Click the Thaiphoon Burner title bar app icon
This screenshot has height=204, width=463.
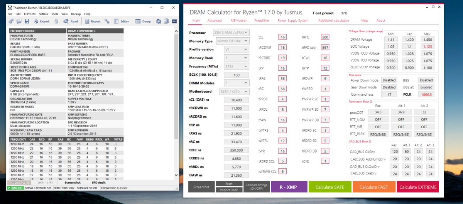point(10,8)
